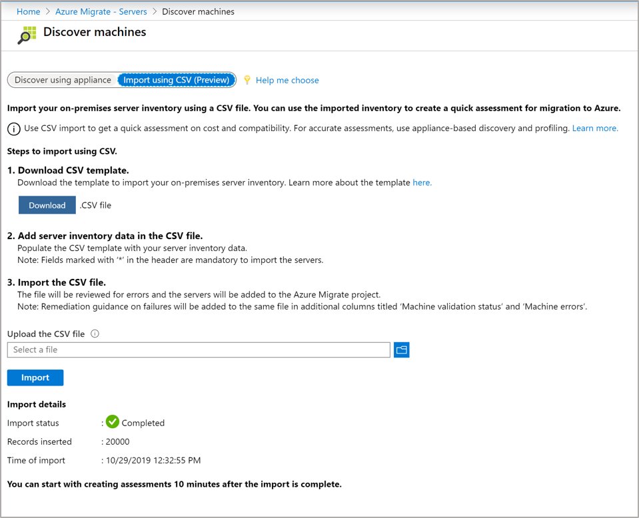Screen dimensions: 639x518
Task: Click the 3. Import the CSV file heading
Action: point(57,282)
